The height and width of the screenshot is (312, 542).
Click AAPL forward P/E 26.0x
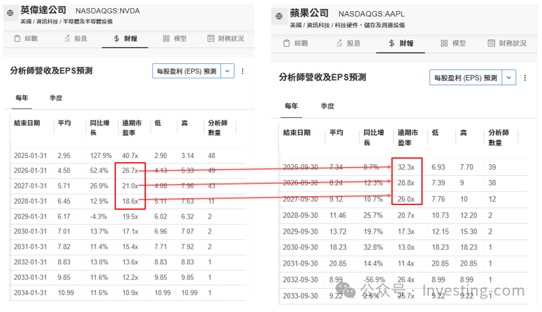coord(406,199)
